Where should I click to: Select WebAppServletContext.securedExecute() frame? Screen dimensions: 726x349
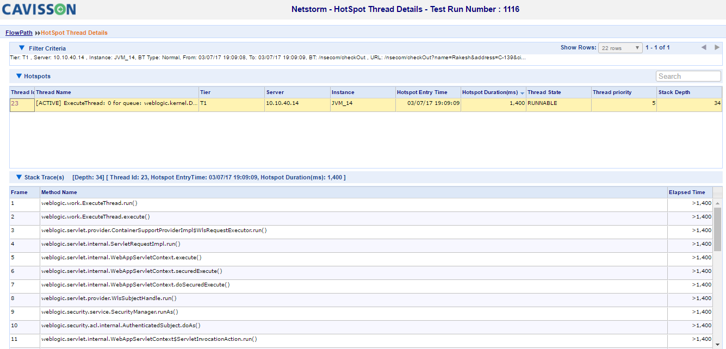pyautogui.click(x=361, y=272)
